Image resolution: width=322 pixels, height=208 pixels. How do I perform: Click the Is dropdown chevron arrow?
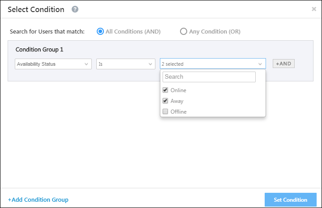tap(150, 64)
